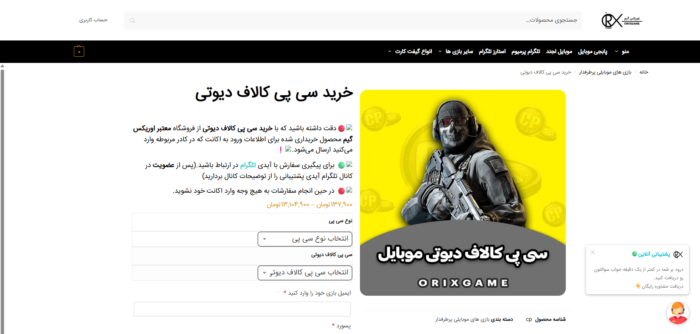
Task: Click the search magnifier icon
Action: point(132,20)
